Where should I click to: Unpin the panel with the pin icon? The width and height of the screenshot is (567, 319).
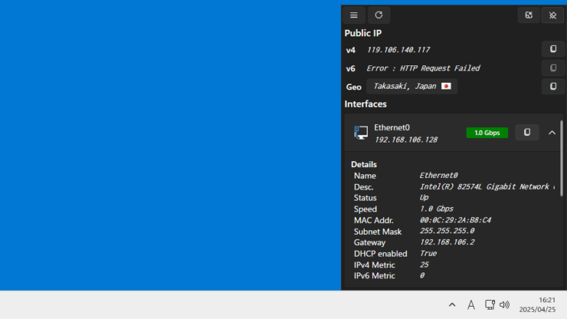point(552,15)
